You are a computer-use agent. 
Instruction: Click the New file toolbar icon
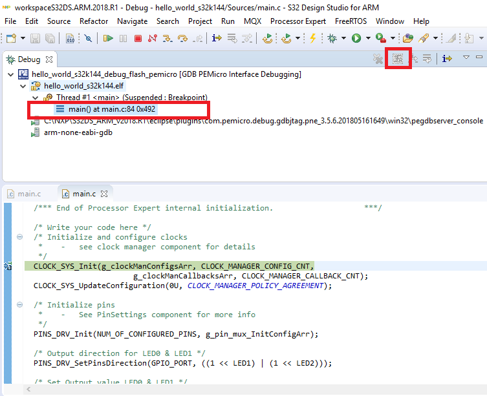[x=11, y=38]
